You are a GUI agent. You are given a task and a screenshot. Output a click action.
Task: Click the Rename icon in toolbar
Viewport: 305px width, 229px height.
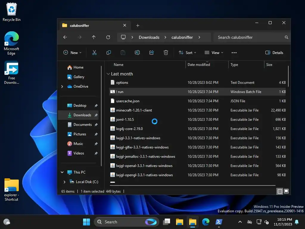pyautogui.click(x=137, y=52)
